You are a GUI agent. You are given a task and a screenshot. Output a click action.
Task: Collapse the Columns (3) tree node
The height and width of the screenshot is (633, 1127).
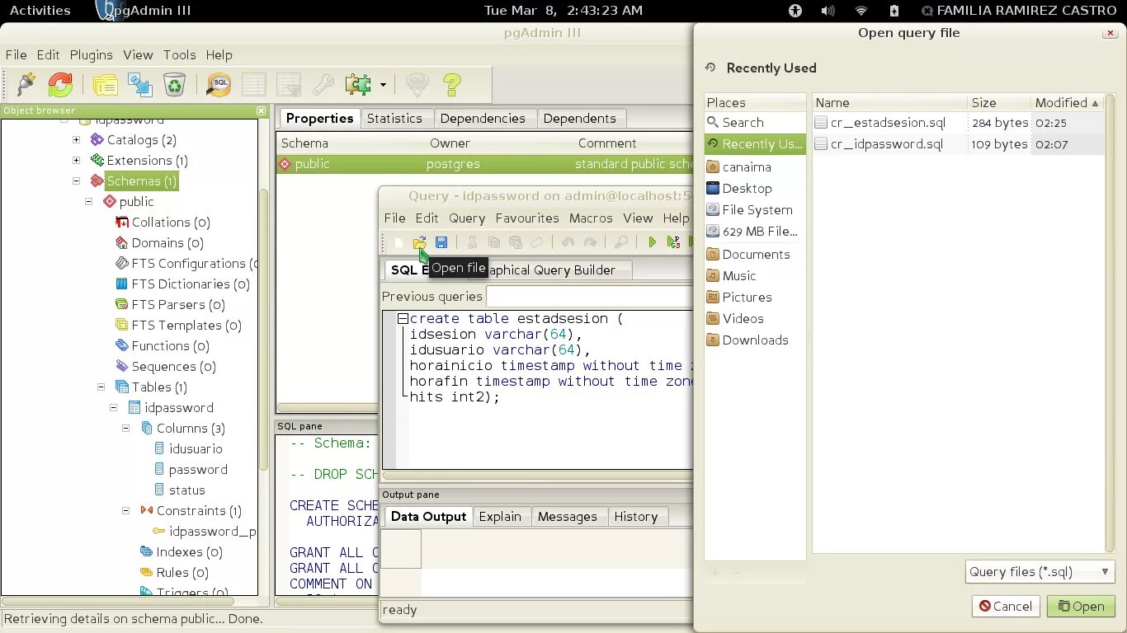point(126,429)
